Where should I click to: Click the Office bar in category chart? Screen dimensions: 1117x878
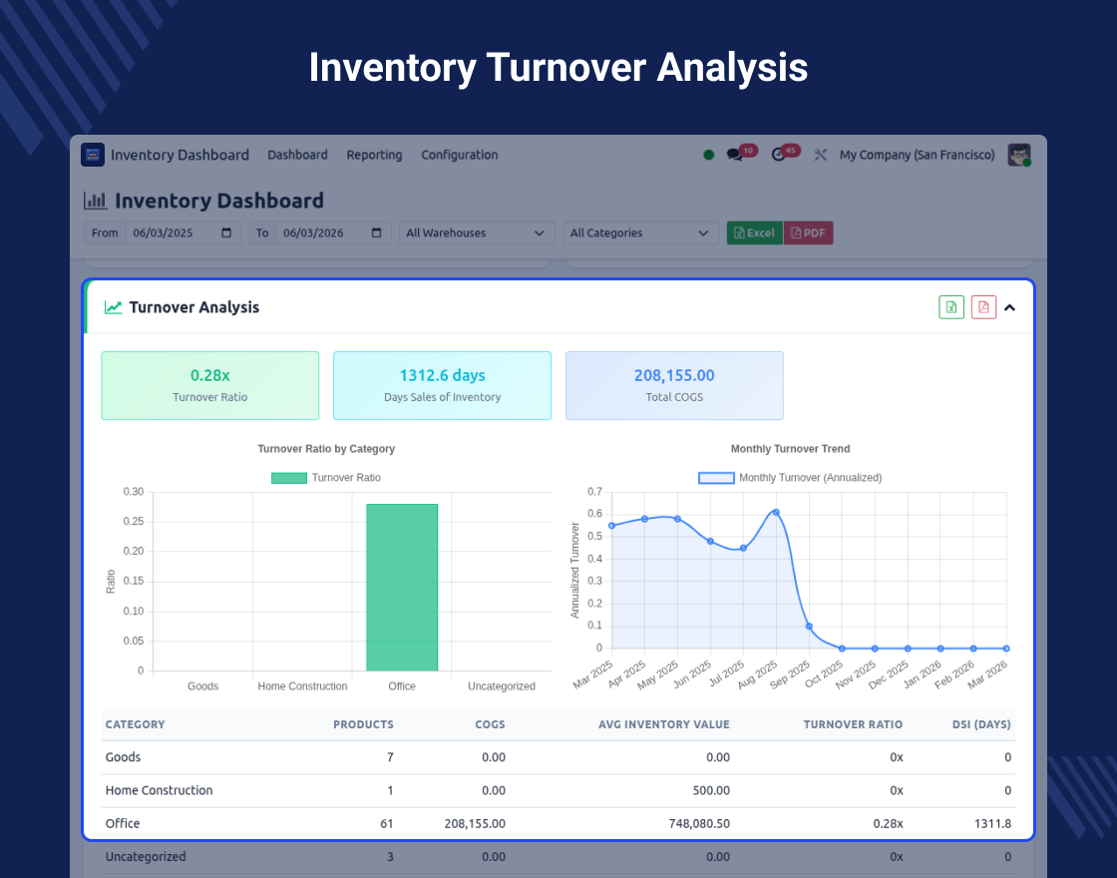click(402, 588)
